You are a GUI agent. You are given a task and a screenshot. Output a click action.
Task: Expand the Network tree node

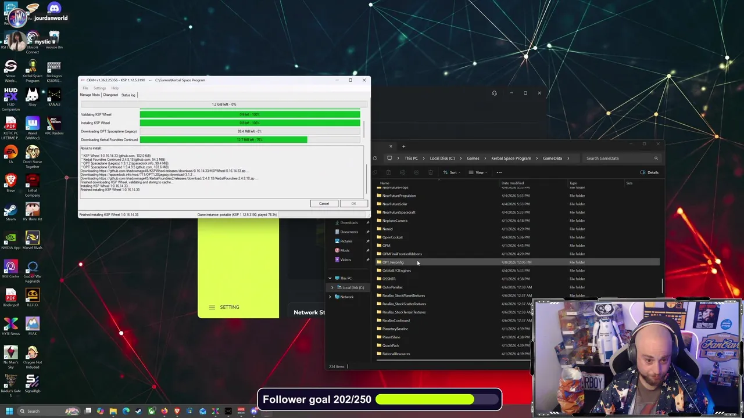pos(330,297)
